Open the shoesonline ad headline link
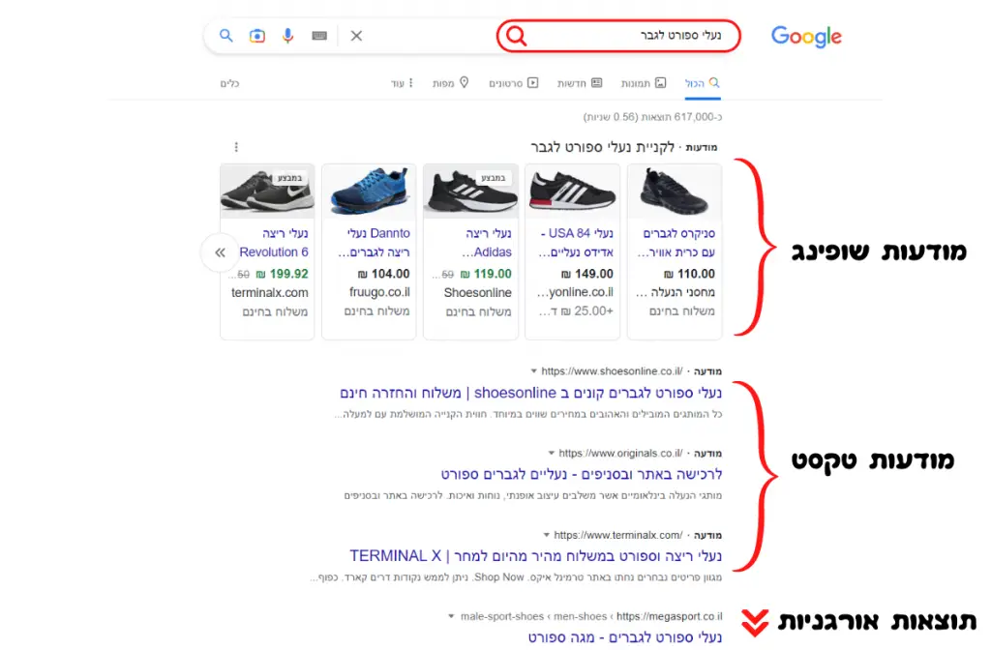Screen dimensions: 991x650 click(531, 393)
